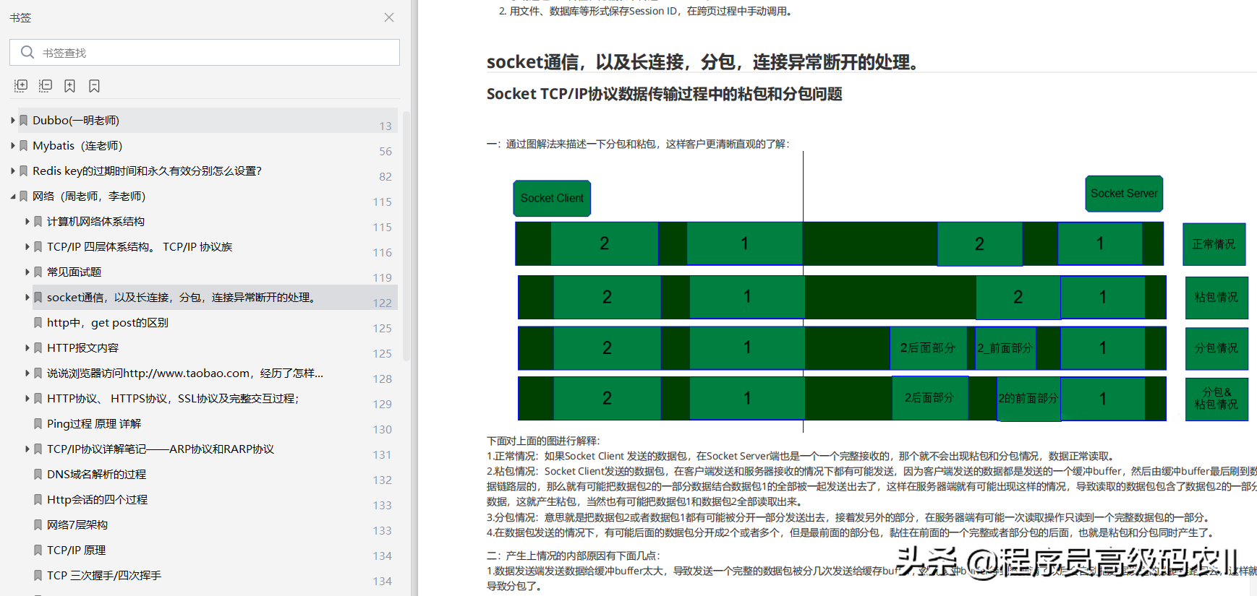Click the 分包情况 label box in diagram
Viewport: 1257px width, 596px height.
1216,347
